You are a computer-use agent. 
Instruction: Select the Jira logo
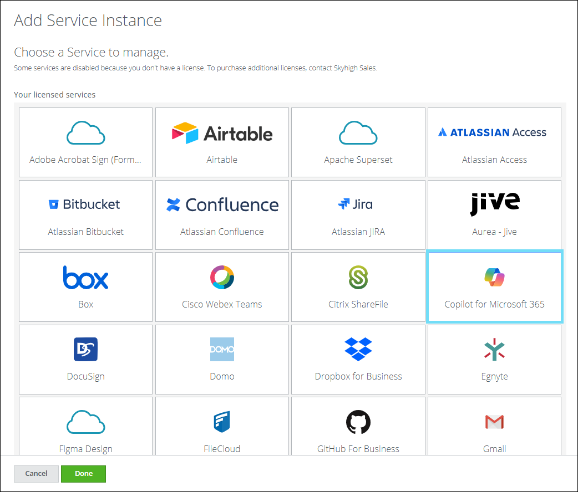tap(356, 204)
